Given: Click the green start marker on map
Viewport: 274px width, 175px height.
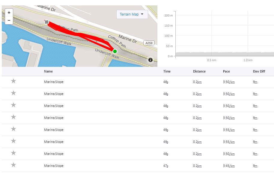Looking at the screenshot, I should click(x=115, y=51).
